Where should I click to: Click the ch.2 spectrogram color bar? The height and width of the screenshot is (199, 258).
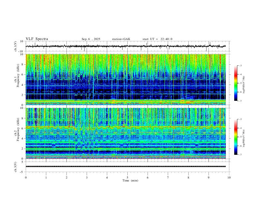click(236, 137)
